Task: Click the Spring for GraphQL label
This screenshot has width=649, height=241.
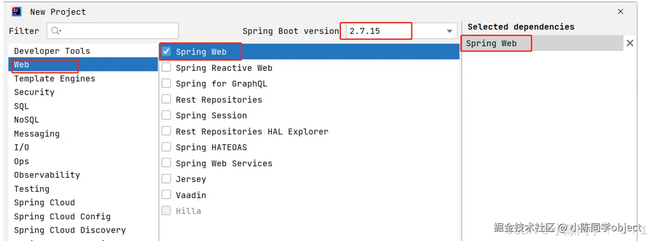Action: 222,84
